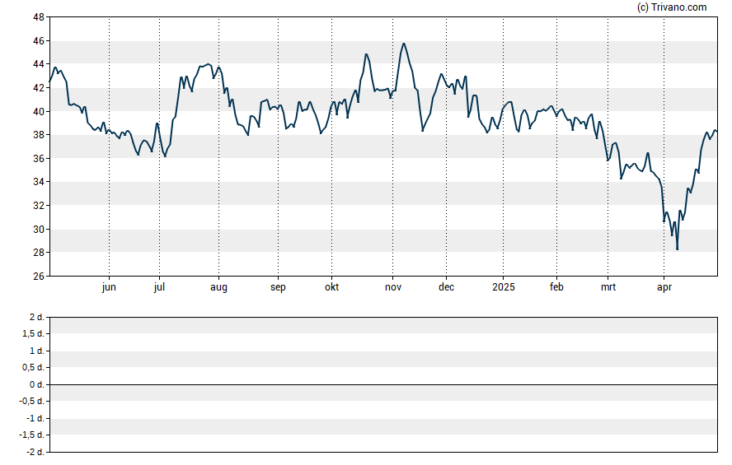Screen dimensions: 732x465
Task: Click the '-2 d.' volume axis label
Action: 35,452
